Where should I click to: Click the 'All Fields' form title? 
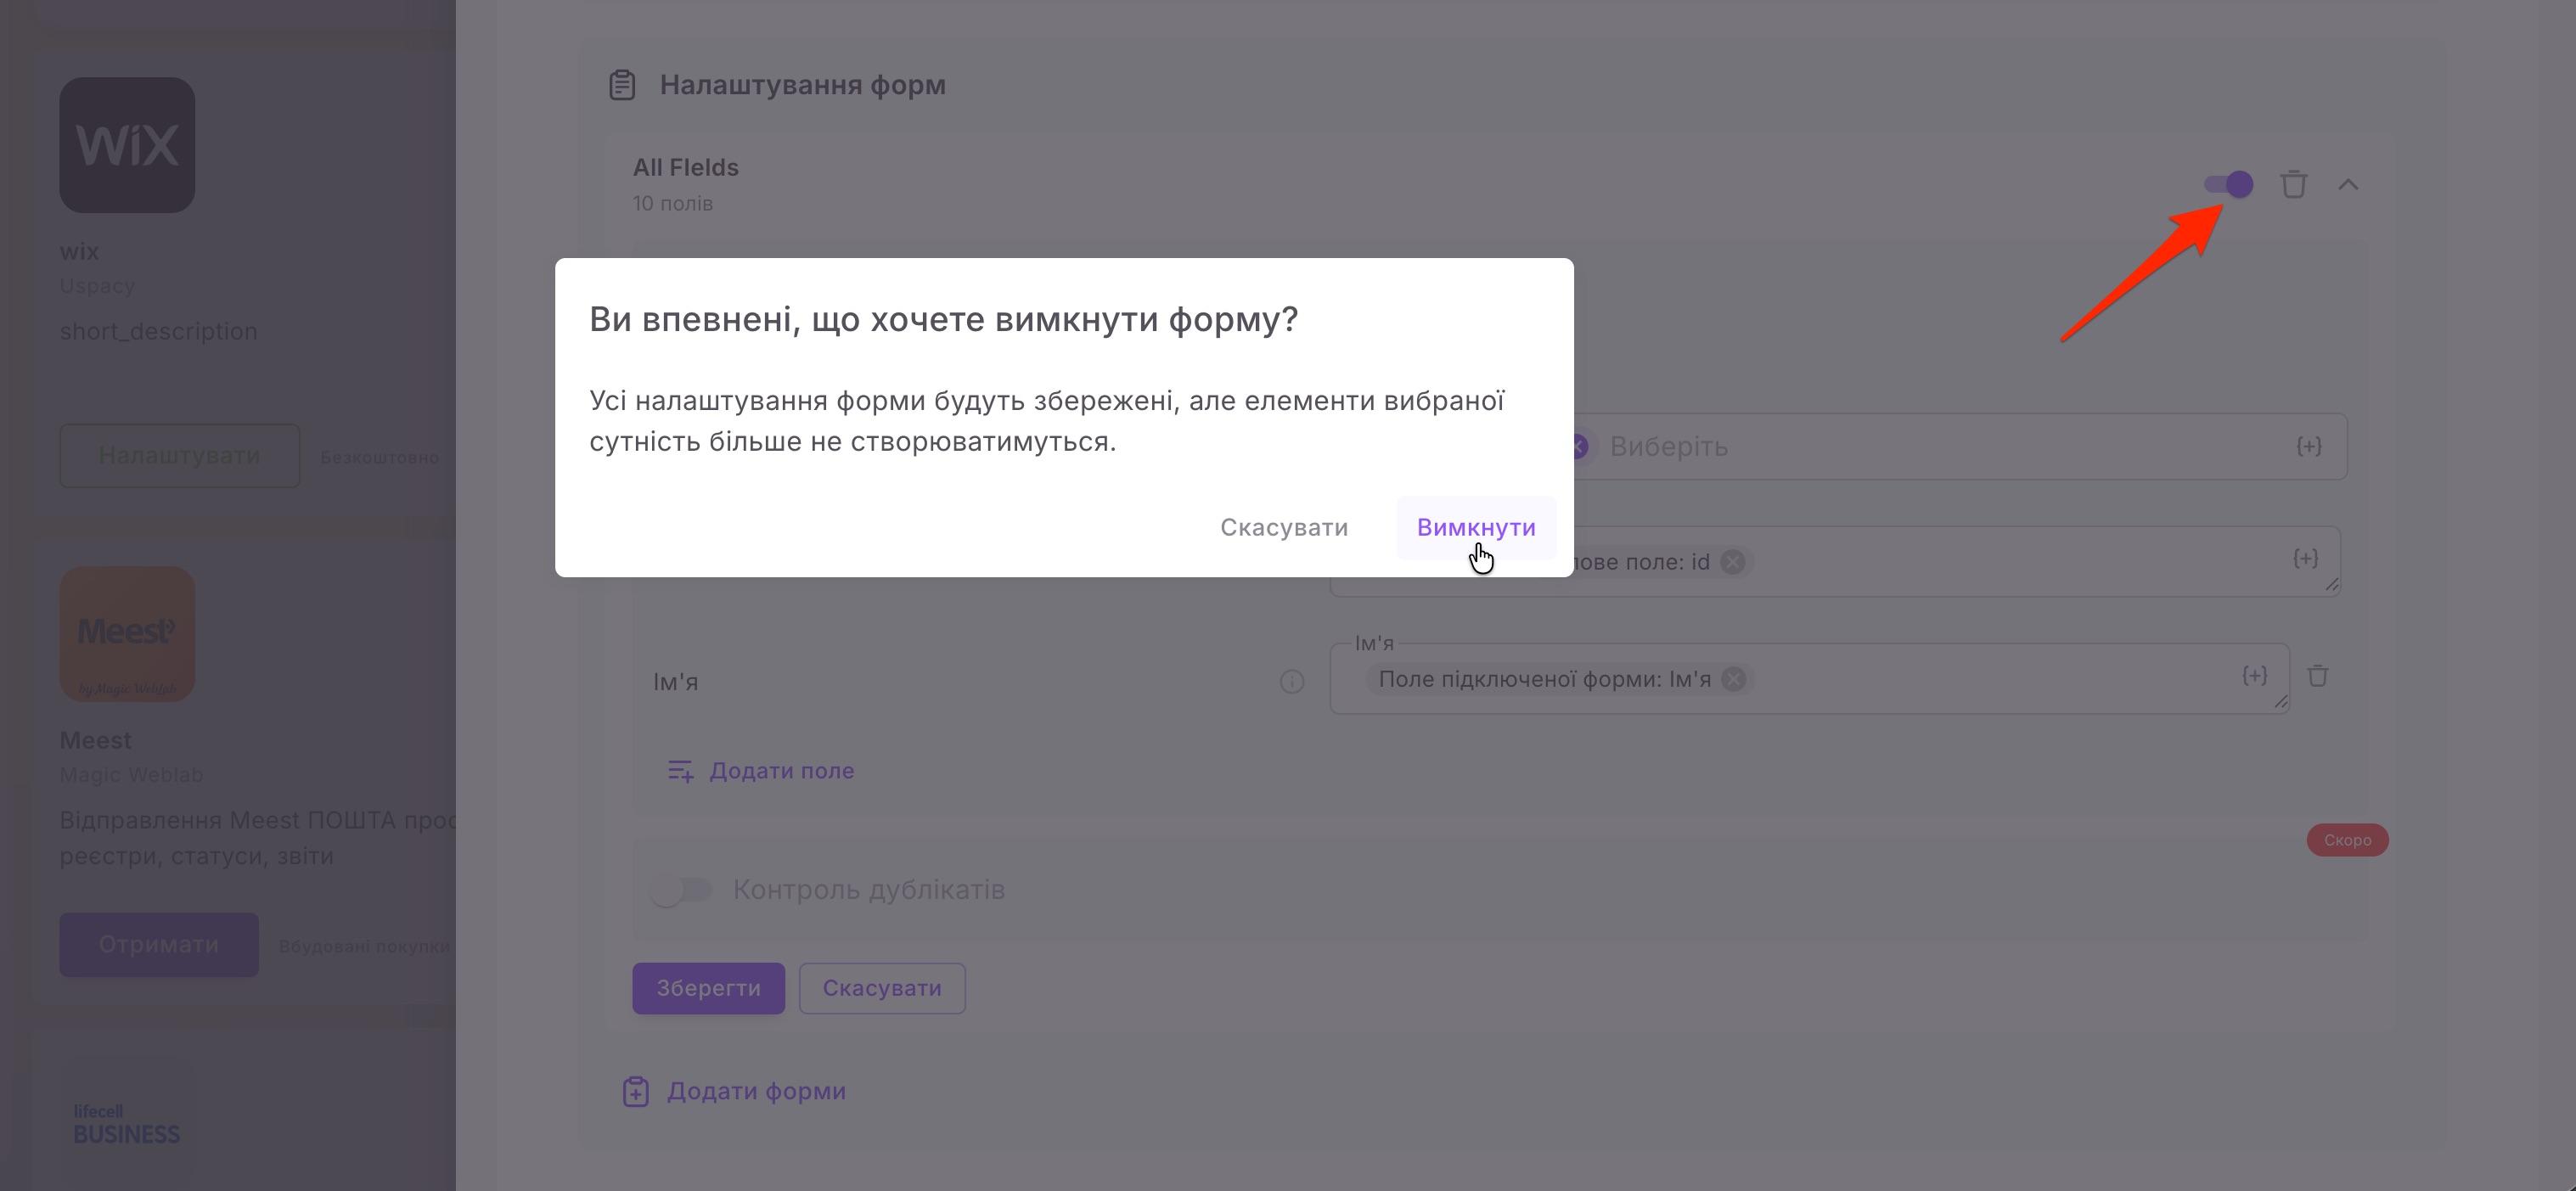[686, 168]
